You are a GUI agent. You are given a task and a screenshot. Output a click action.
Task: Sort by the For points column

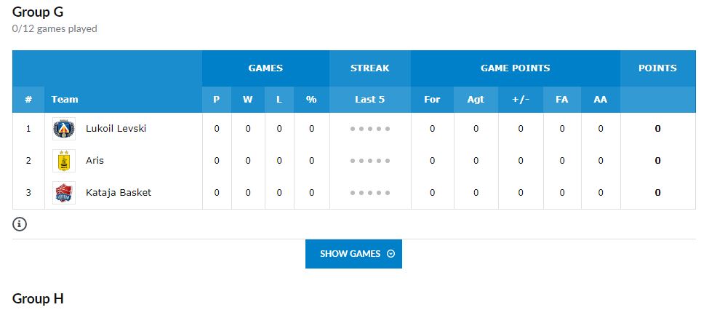pos(432,100)
